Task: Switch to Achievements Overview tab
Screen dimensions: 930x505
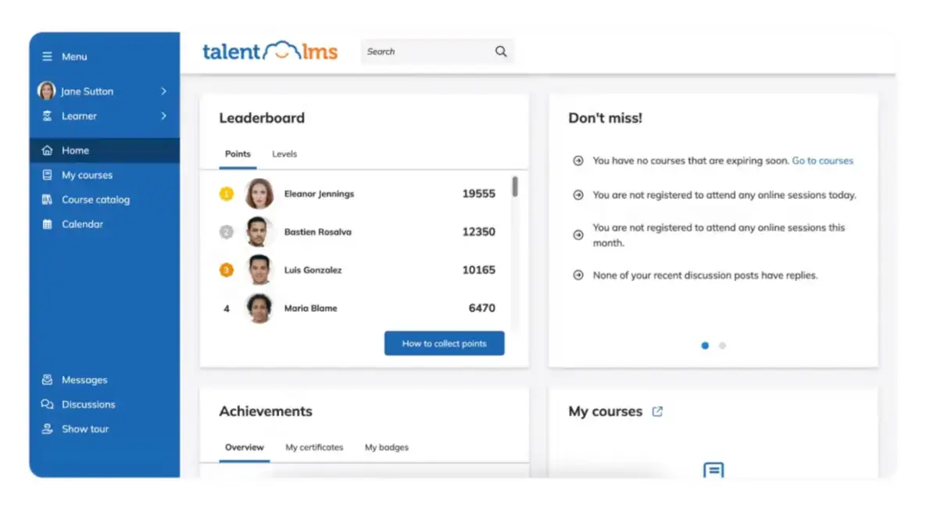Action: (x=245, y=447)
